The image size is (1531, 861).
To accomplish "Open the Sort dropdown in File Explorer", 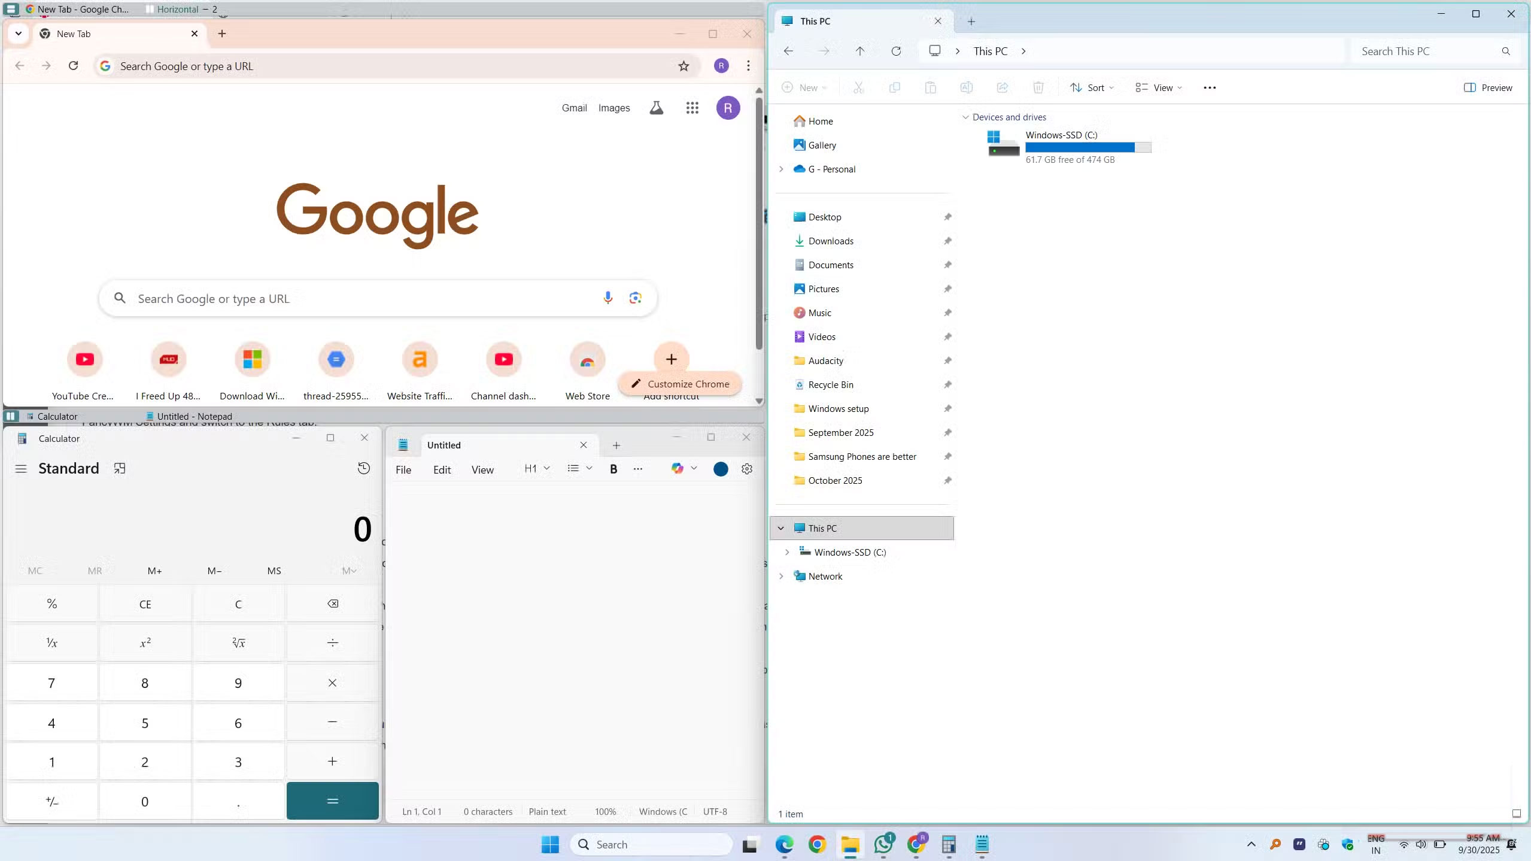I will coord(1090,87).
